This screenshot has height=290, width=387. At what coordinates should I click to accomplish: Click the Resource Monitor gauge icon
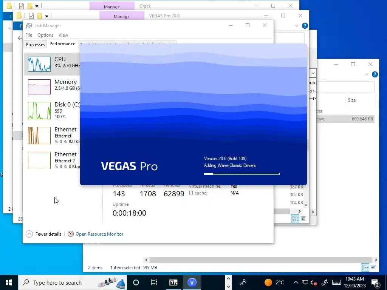71,234
